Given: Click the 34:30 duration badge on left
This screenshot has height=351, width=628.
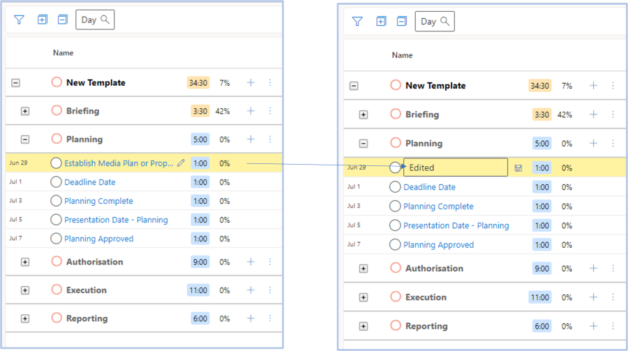Looking at the screenshot, I should pyautogui.click(x=198, y=82).
